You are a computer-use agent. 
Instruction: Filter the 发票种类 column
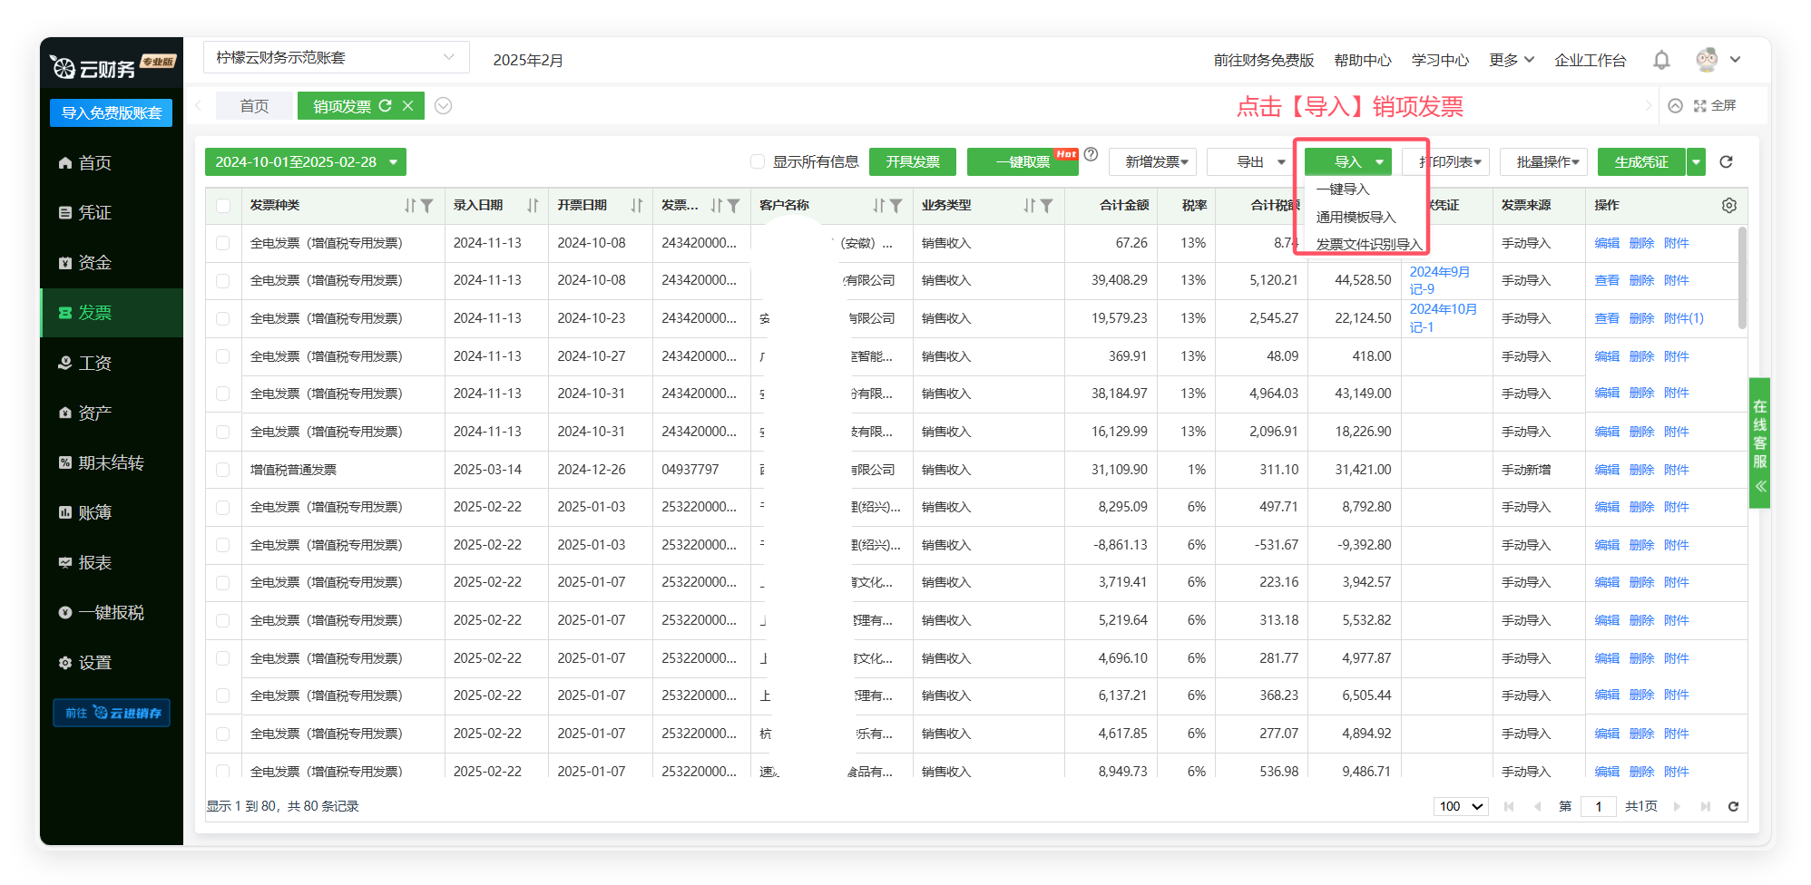tap(427, 206)
